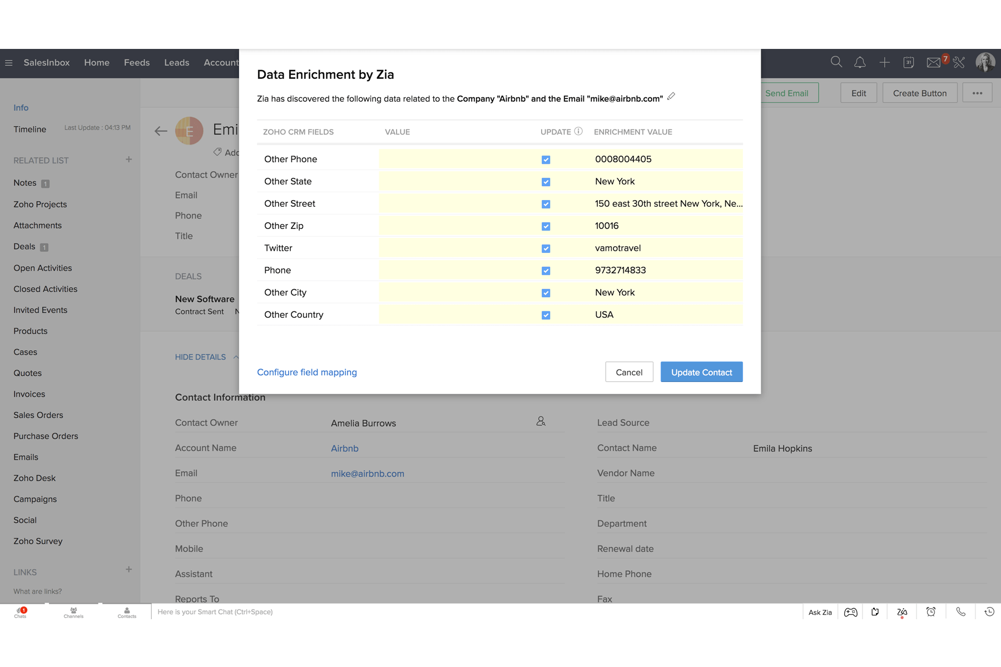Expand Related List with plus icon

click(128, 160)
